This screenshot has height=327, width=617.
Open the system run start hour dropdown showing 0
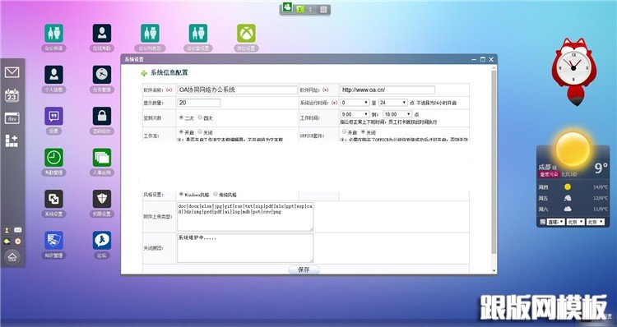tap(355, 103)
